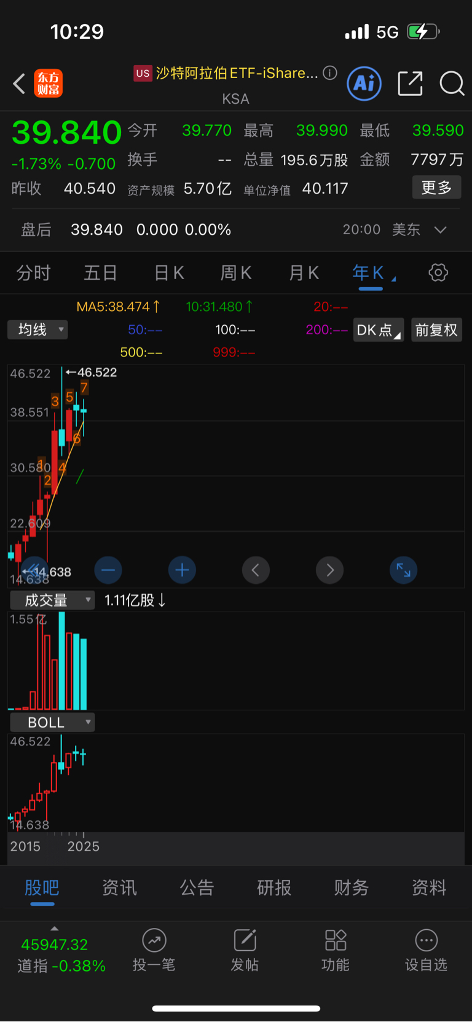This screenshot has width=472, height=1022.
Task: Move chart right with arrow icon
Action: coord(329,570)
